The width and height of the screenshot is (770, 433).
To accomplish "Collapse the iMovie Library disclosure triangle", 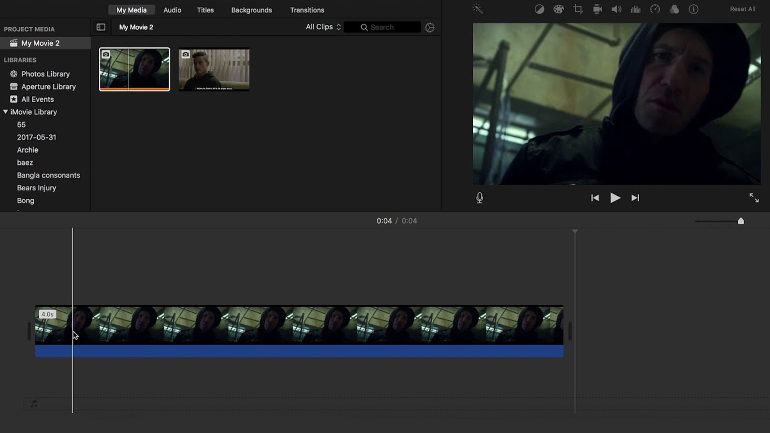I will pyautogui.click(x=6, y=112).
